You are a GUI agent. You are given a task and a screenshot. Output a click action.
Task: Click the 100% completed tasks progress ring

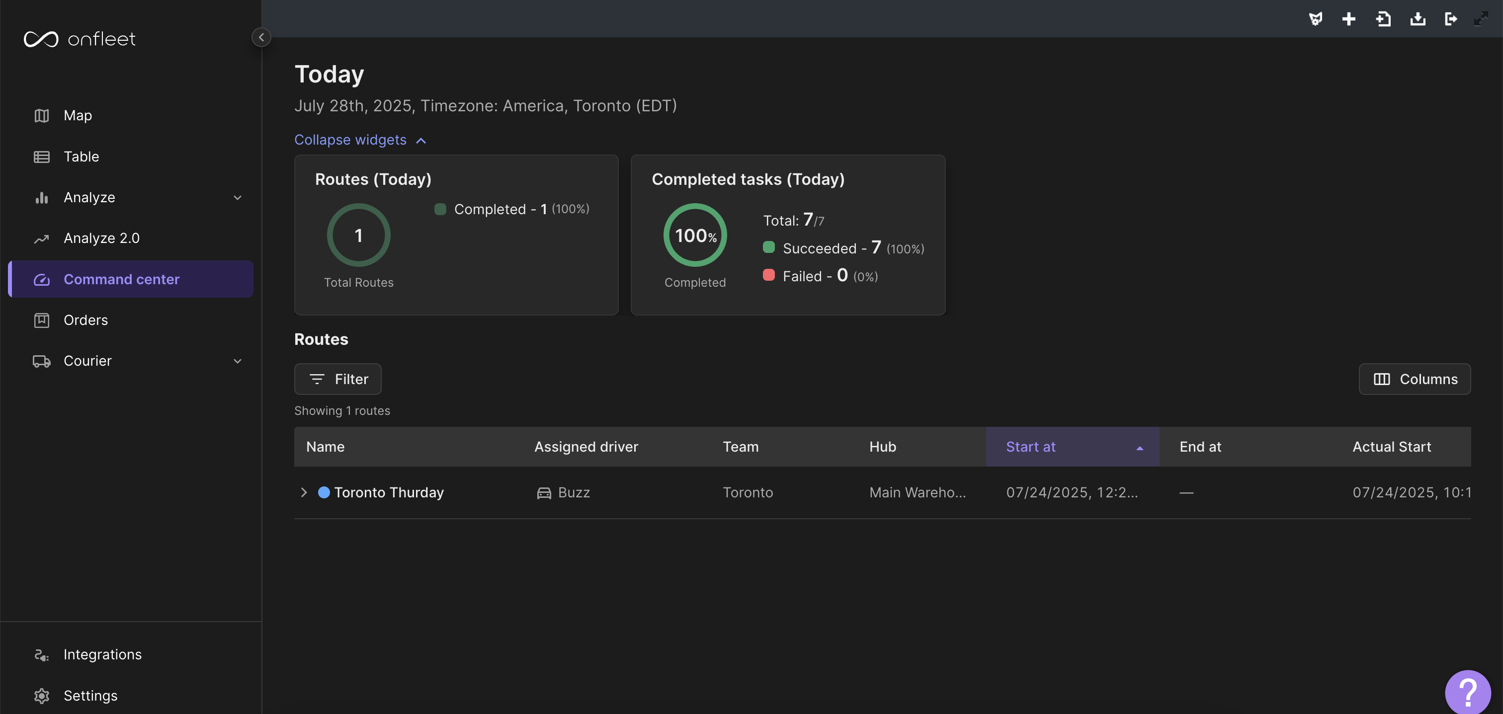(x=695, y=235)
